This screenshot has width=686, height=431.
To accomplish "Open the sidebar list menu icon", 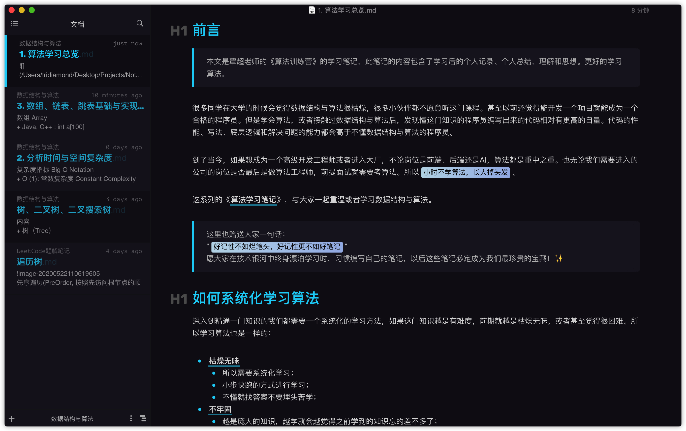I will (x=15, y=24).
